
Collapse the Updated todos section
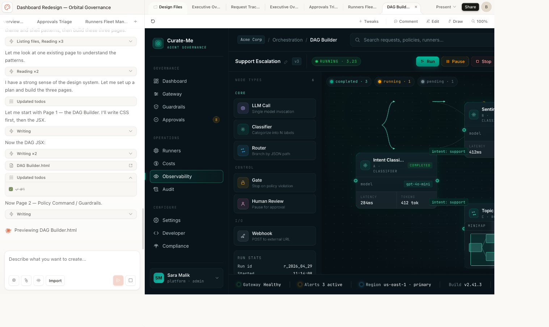tap(130, 177)
